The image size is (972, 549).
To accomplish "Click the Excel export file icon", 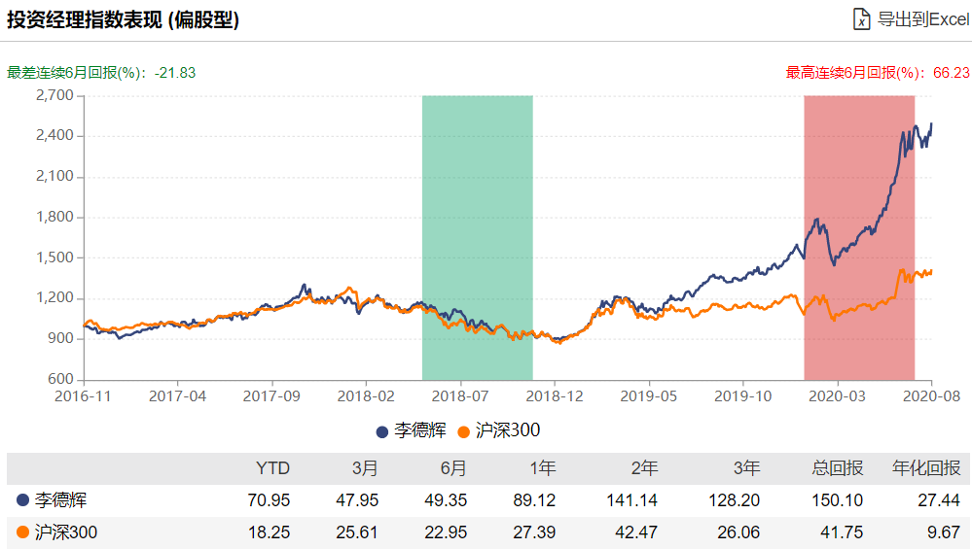I will pyautogui.click(x=861, y=19).
